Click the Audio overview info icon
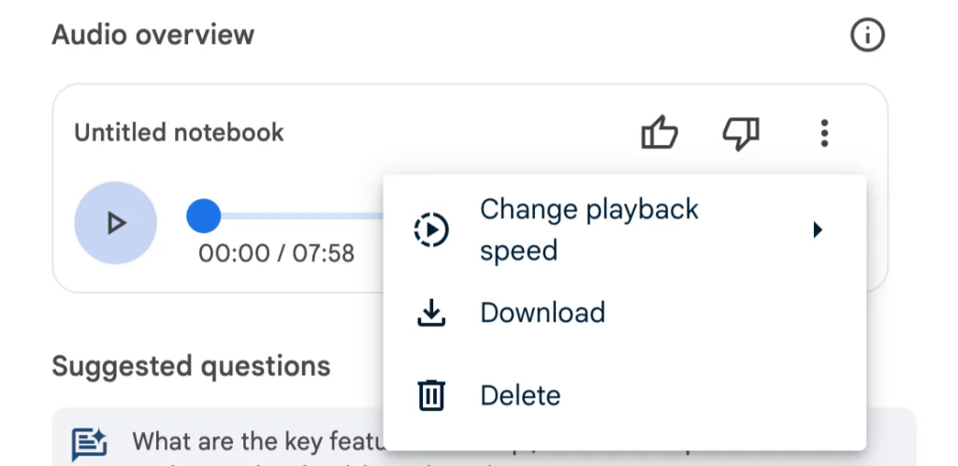The height and width of the screenshot is (466, 958). point(867,36)
